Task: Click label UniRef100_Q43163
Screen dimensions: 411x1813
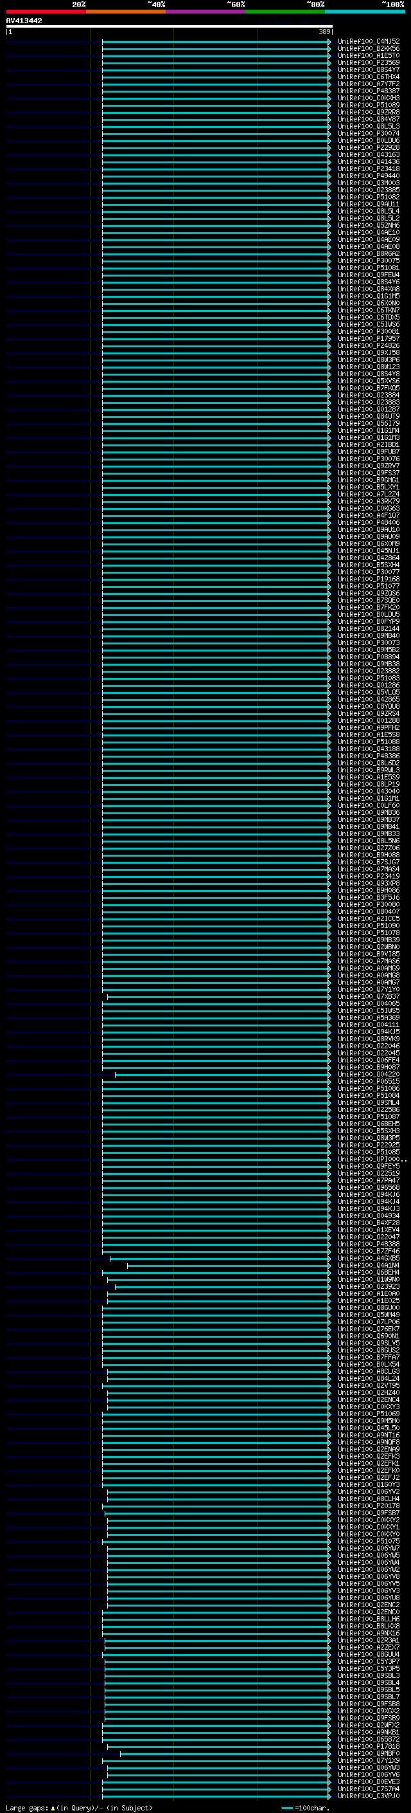Action: coord(368,155)
